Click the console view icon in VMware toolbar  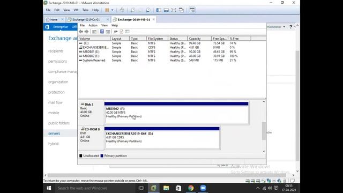click(x=192, y=10)
